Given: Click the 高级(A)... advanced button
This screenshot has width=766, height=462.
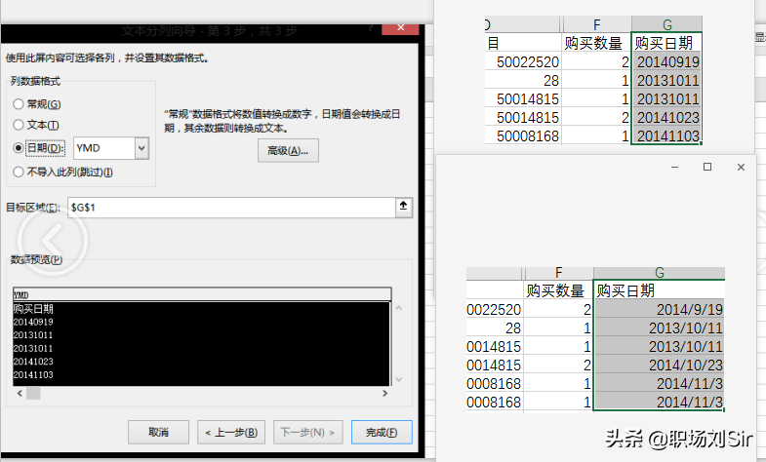Looking at the screenshot, I should (288, 150).
